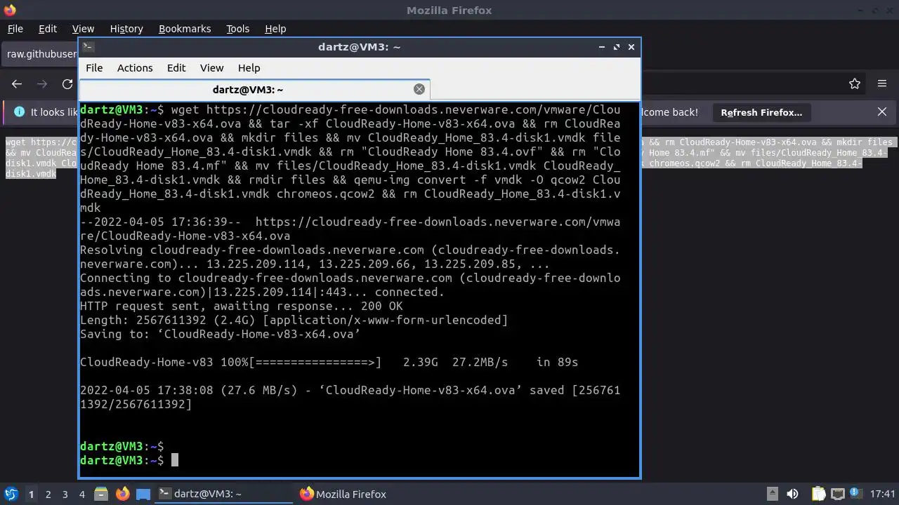Open the Firefox Tools menu
The image size is (899, 505).
tap(238, 29)
